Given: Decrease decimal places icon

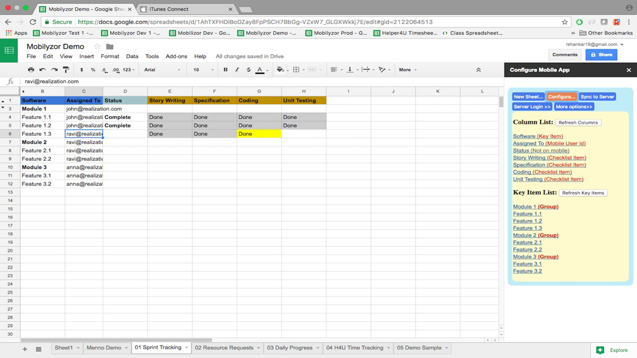Looking at the screenshot, I should tap(104, 70).
